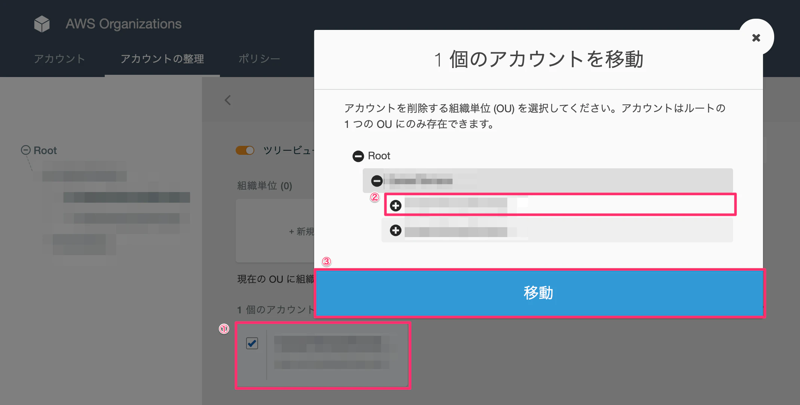Click the 組織単位 (0) heading

(265, 186)
